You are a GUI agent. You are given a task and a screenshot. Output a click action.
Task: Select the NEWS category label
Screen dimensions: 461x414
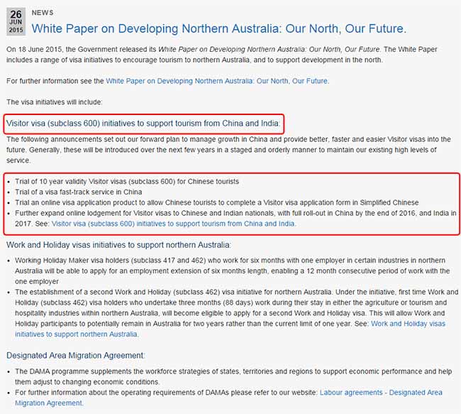coord(43,13)
